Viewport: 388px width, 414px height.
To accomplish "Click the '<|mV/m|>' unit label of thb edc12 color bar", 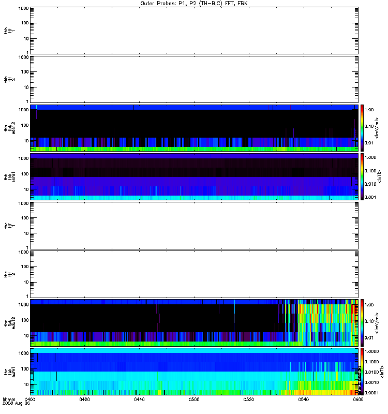I will [377, 128].
